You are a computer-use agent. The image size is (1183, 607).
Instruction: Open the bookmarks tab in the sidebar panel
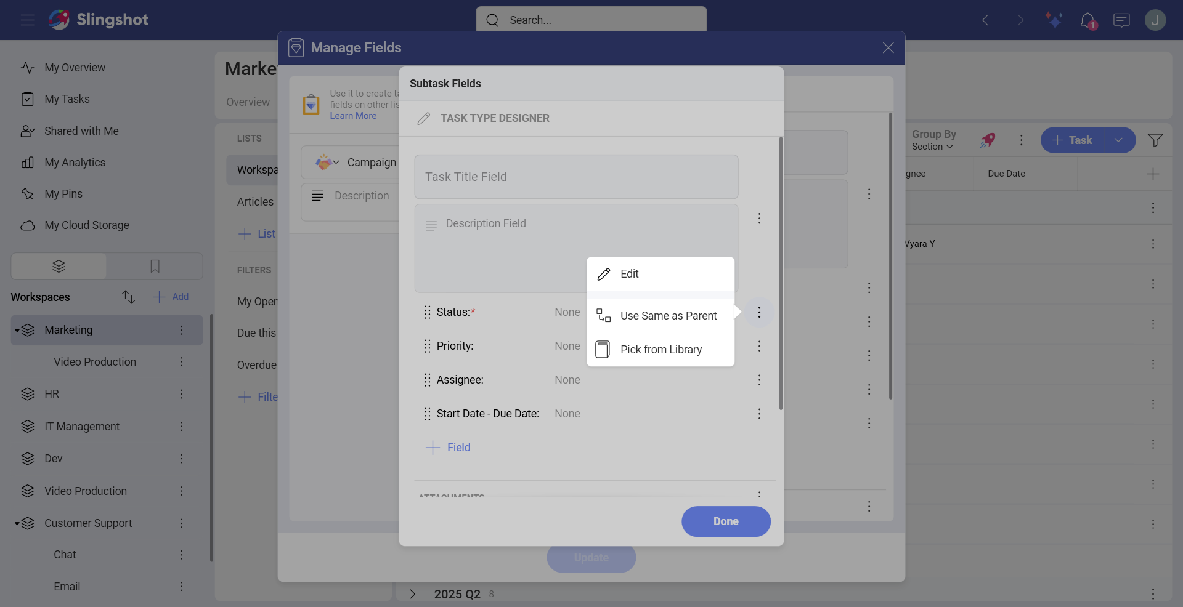click(x=154, y=267)
